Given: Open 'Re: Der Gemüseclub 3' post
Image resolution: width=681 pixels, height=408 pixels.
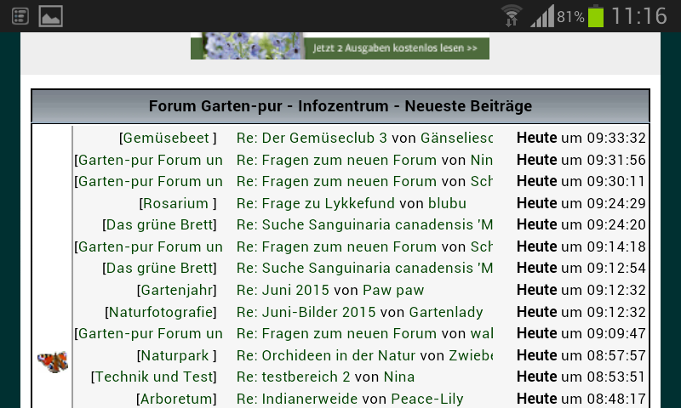Looking at the screenshot, I should click(312, 138).
